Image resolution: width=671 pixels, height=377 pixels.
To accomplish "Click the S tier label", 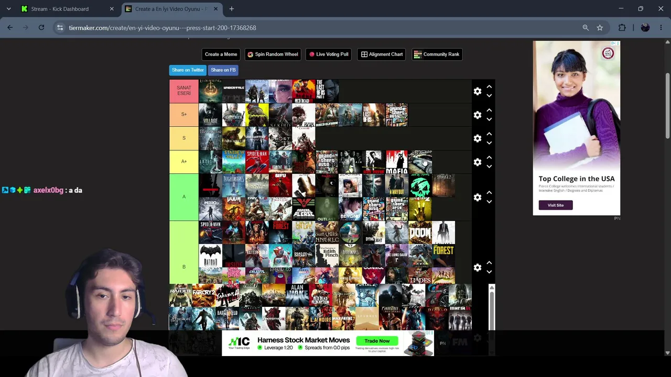I will (x=184, y=138).
